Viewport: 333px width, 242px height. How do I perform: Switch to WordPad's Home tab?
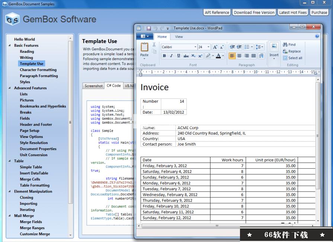pyautogui.click(x=162, y=37)
